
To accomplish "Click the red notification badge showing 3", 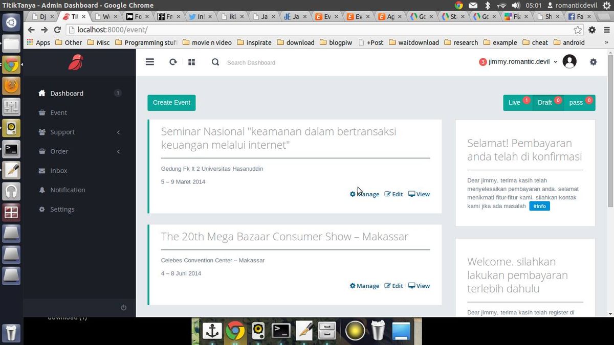I will (483, 62).
